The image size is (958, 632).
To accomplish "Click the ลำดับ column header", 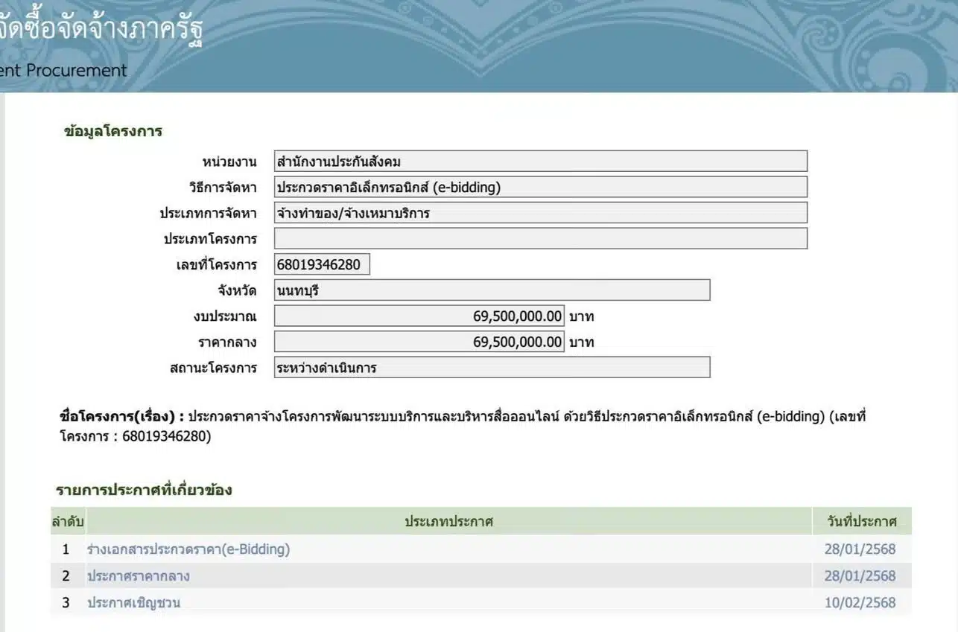I will pos(66,521).
